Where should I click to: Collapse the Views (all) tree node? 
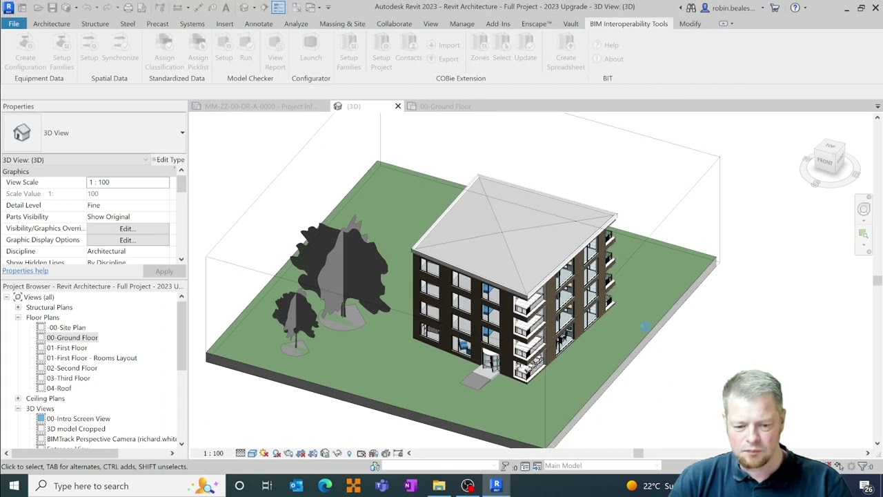click(x=8, y=298)
